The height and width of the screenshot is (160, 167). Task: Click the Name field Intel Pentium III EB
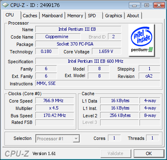point(78,29)
